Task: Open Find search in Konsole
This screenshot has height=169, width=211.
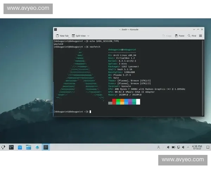Action: pyautogui.click(x=192, y=36)
